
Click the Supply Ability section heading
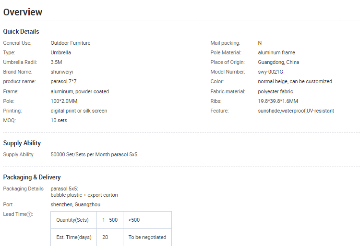22,143
